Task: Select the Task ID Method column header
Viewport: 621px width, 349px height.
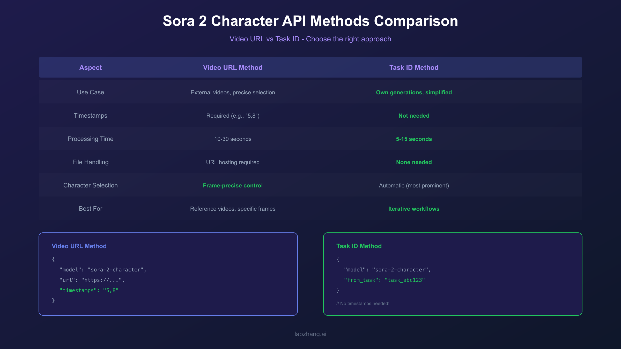Action: coord(414,67)
